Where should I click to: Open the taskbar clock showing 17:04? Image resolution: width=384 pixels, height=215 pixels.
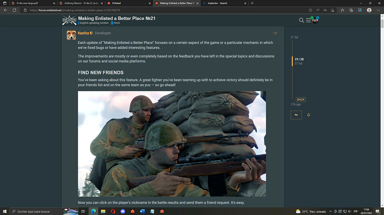pyautogui.click(x=366, y=211)
